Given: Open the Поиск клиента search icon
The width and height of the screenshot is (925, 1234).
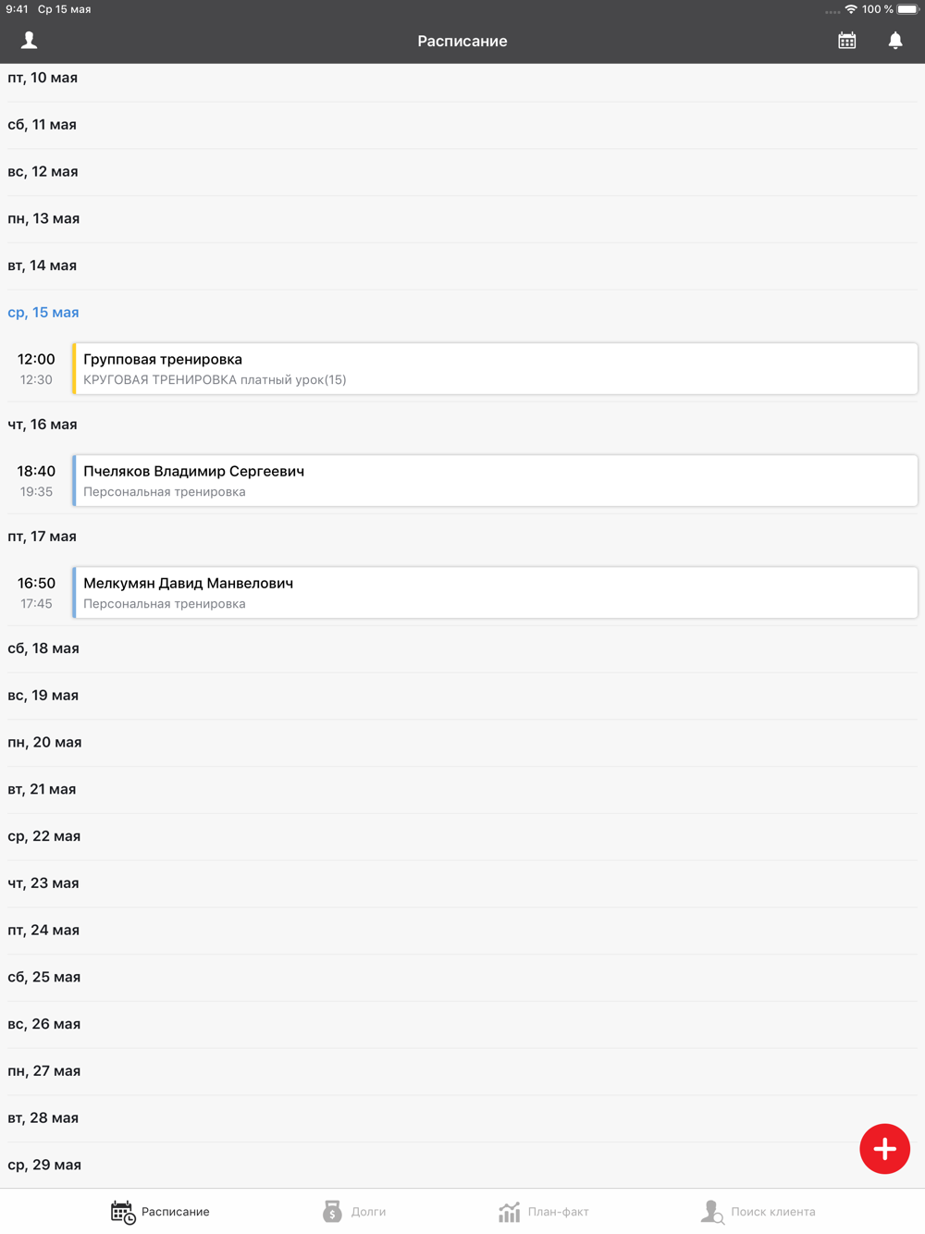Looking at the screenshot, I should (x=712, y=1212).
